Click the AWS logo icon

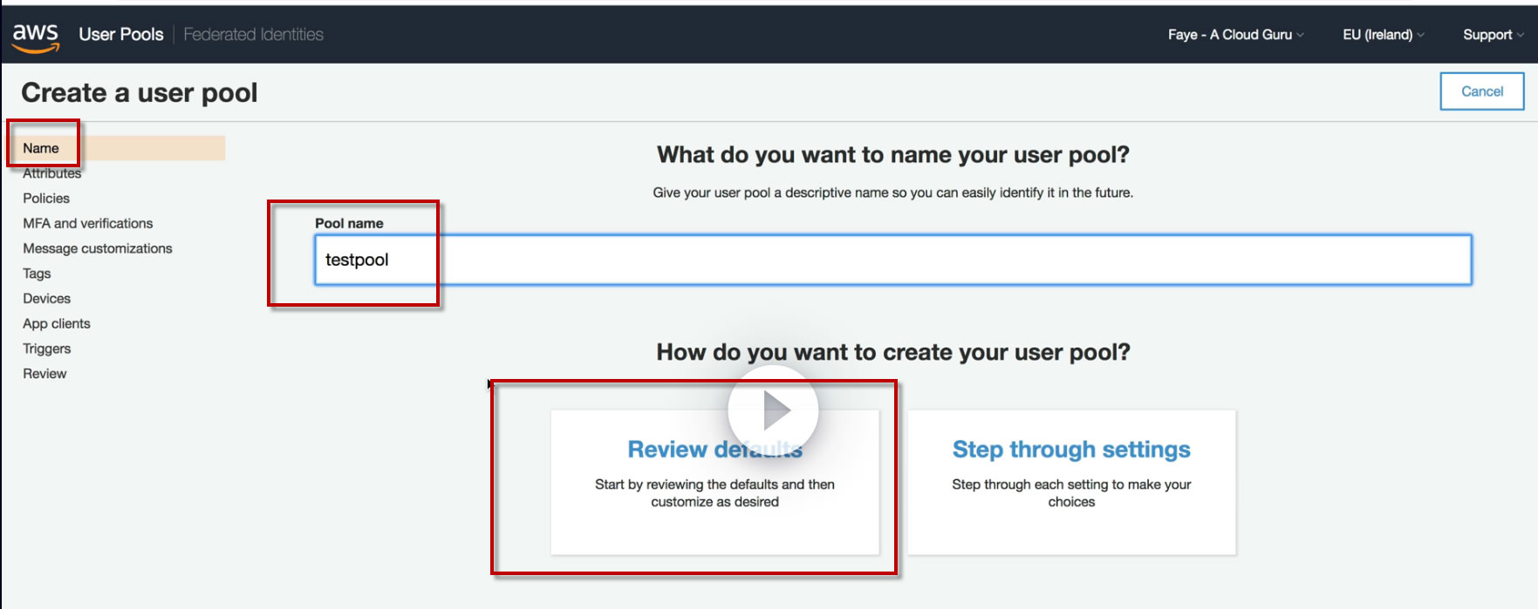(x=36, y=37)
